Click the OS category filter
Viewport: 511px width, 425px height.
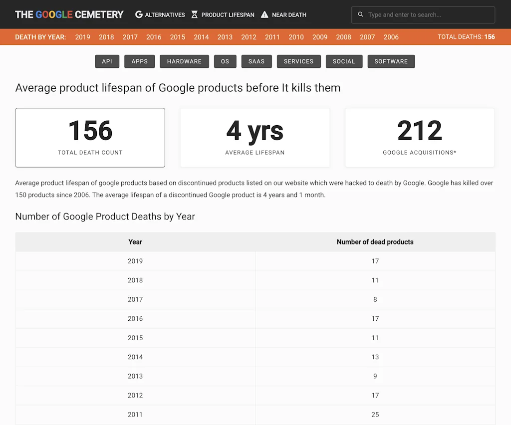tap(225, 61)
